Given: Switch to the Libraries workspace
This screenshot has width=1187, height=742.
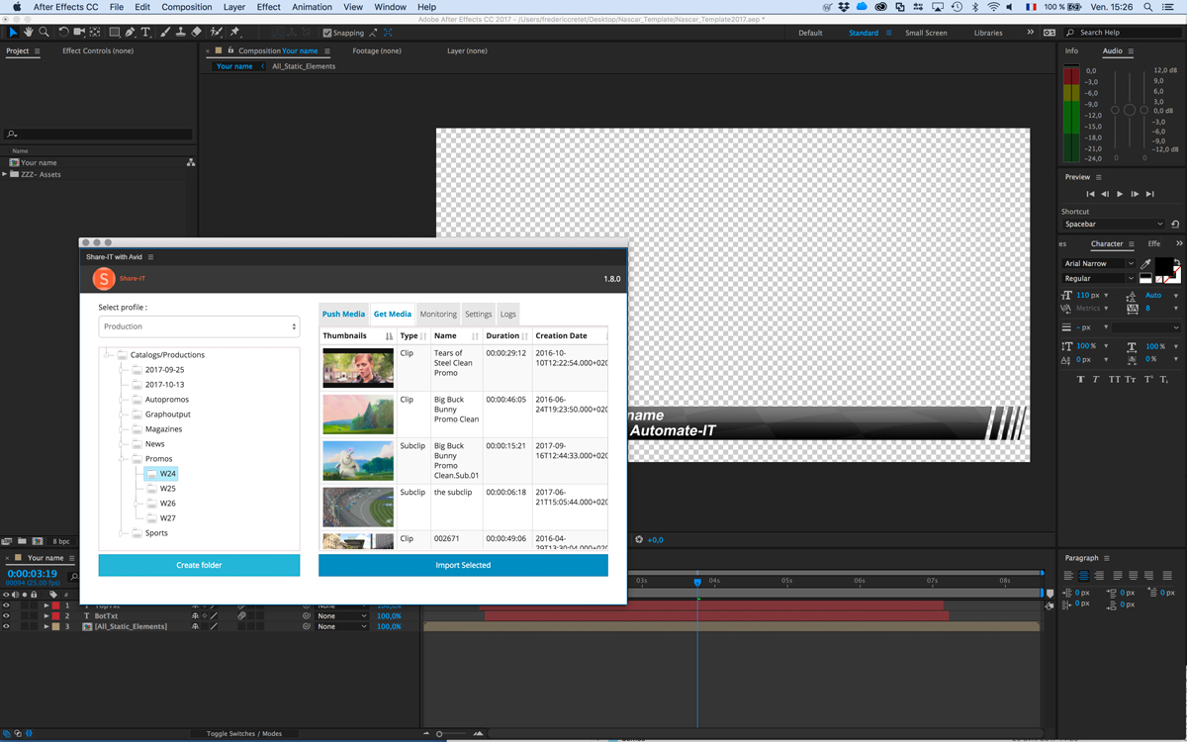Looking at the screenshot, I should 988,33.
